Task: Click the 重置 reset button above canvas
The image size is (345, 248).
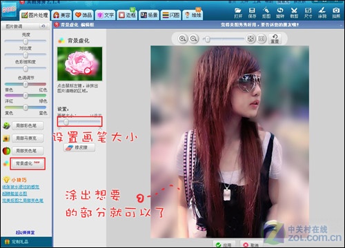Action: [x=275, y=39]
